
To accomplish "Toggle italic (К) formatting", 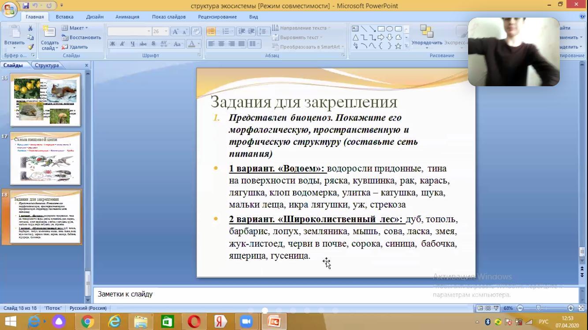I will 122,44.
